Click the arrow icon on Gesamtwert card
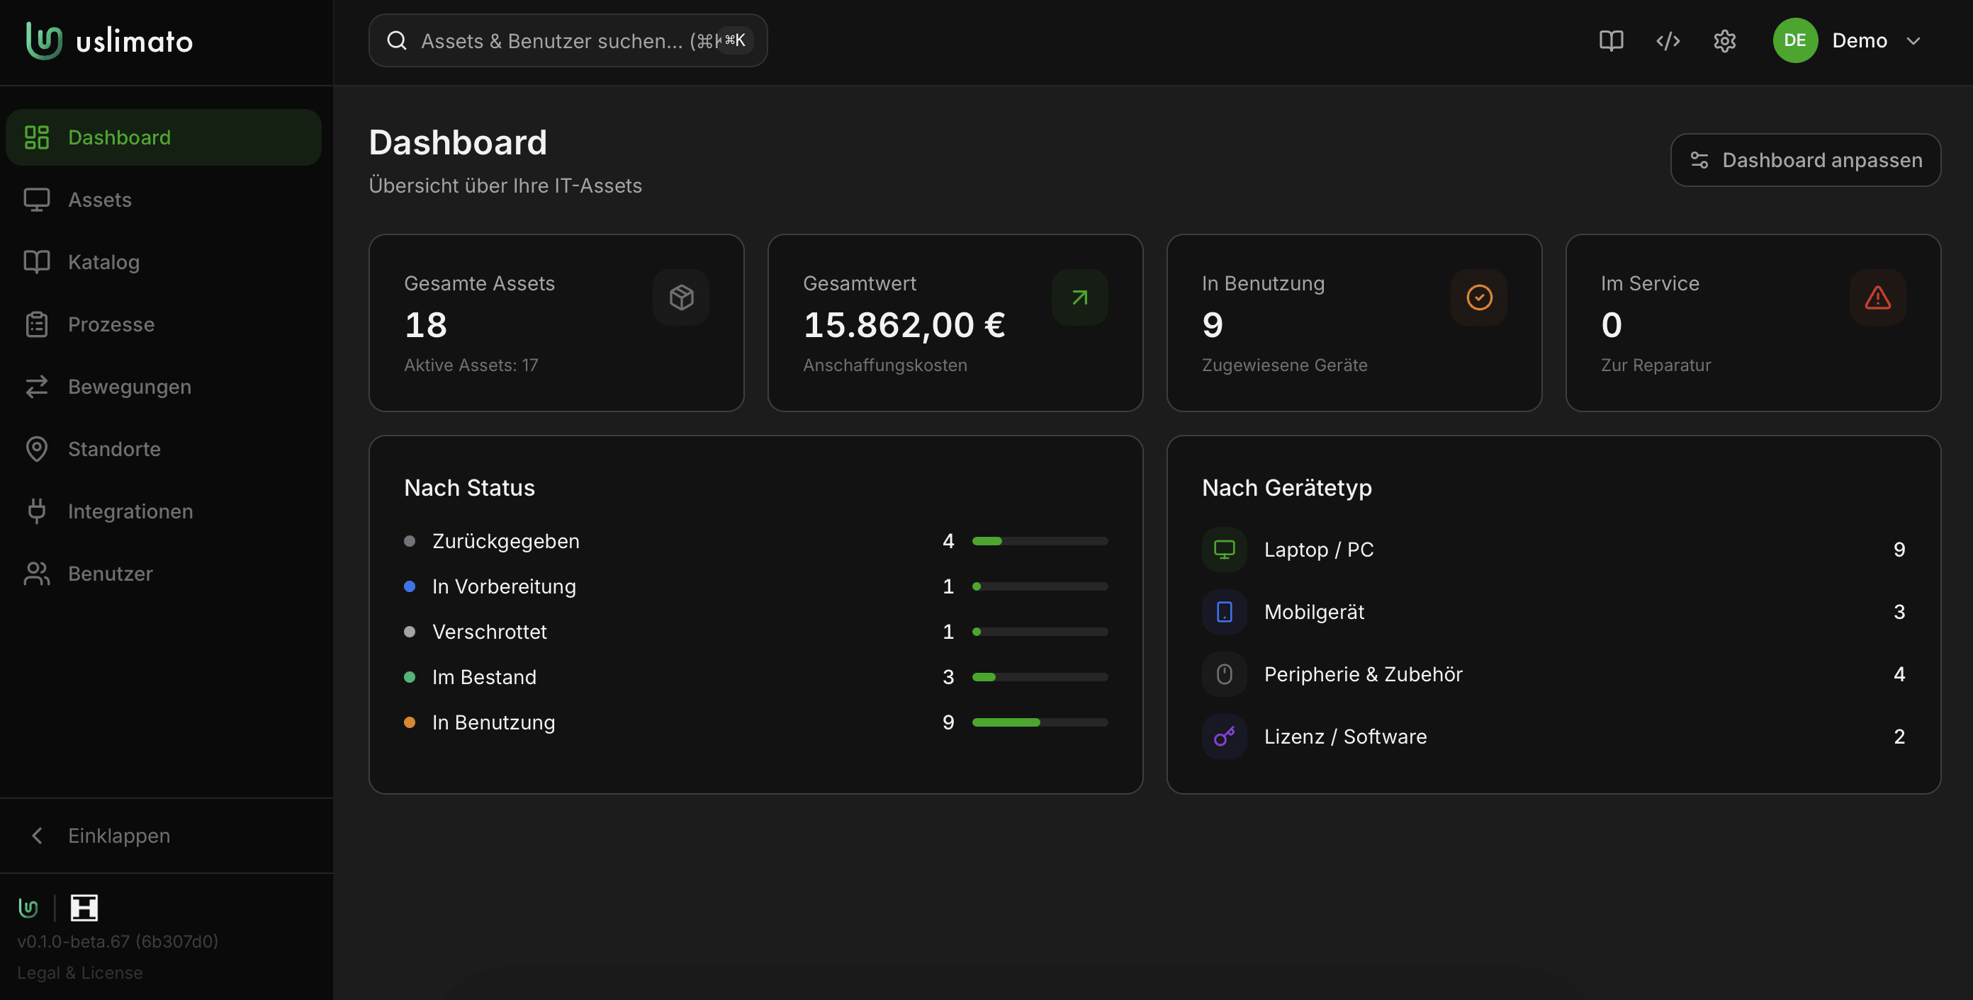Viewport: 1973px width, 1000px height. 1080,297
